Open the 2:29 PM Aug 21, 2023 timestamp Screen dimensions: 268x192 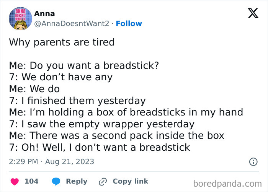[x=51, y=162]
